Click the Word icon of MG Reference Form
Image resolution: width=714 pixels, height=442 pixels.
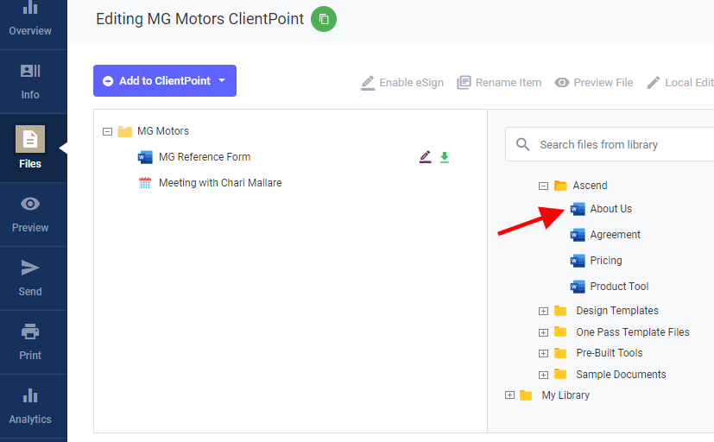(x=145, y=157)
